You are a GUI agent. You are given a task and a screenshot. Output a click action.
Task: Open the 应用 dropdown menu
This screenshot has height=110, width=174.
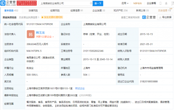pos(125,3)
